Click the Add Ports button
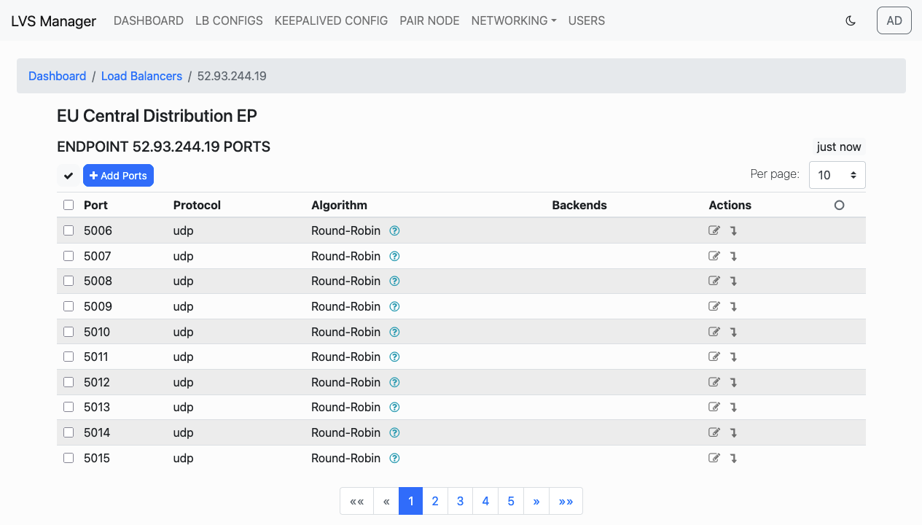The image size is (922, 525). (118, 176)
